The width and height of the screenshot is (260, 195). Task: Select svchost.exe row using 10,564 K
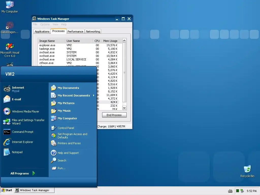click(x=78, y=56)
